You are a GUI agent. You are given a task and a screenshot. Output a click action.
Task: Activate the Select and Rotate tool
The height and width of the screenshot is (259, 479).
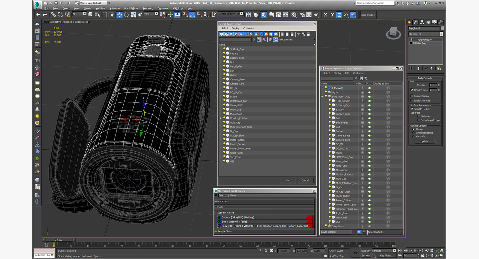(126, 15)
